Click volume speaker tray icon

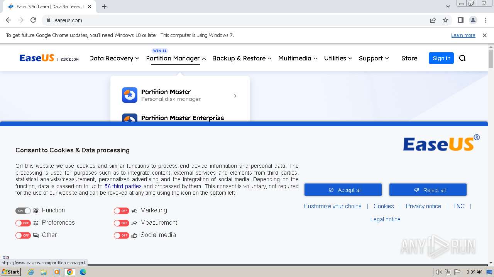tap(438, 272)
